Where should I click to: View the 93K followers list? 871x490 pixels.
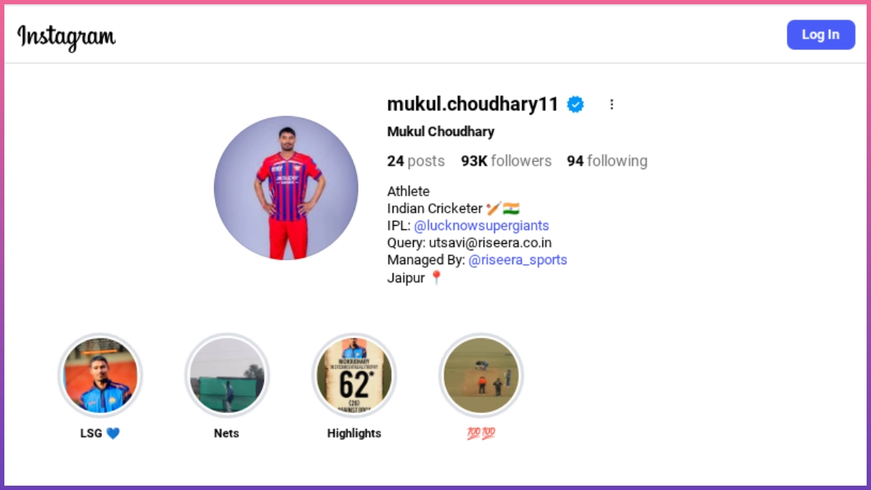pos(506,161)
